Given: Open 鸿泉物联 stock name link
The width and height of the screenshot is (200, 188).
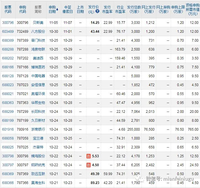Looking at the screenshot, I should pos(38,49).
